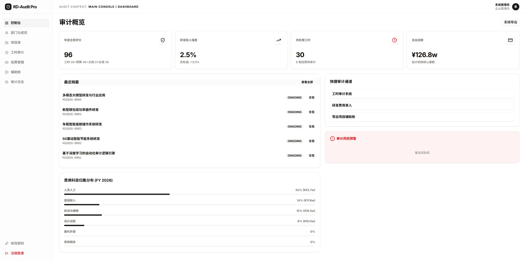Viewport: 526px width, 261px height.
Task: Navigate to 工时审计 in sidebar
Action: click(26, 53)
